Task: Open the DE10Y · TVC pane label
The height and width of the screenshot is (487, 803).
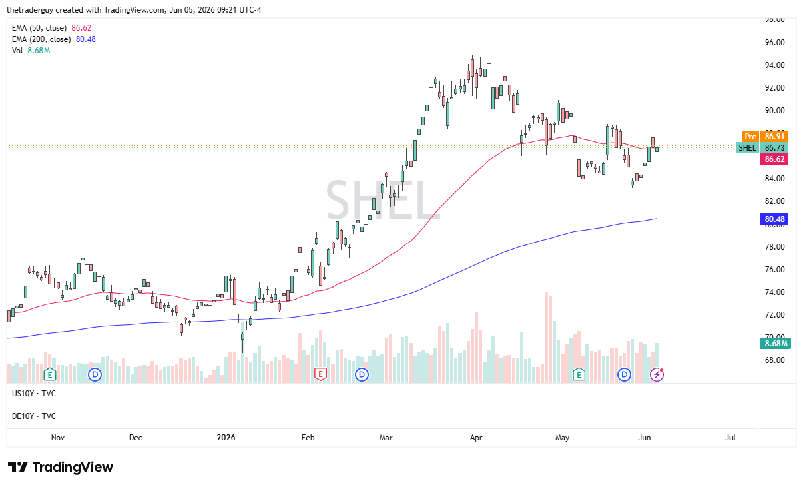Action: coord(34,416)
